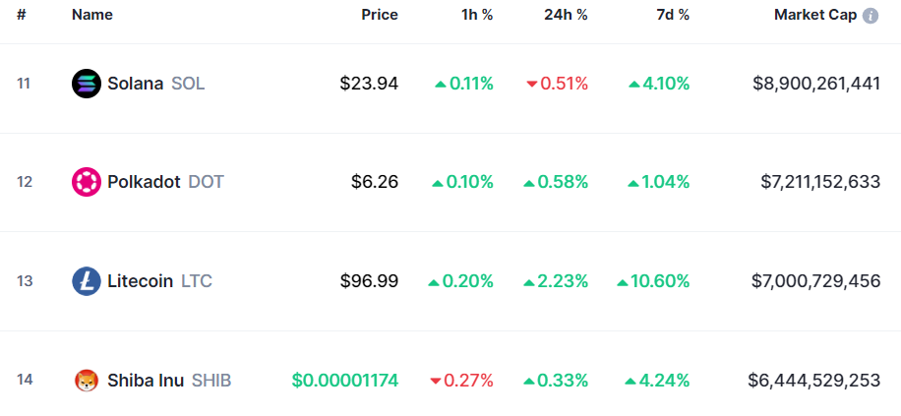Sort by Market Cap column header
901x416 pixels.
click(x=815, y=15)
